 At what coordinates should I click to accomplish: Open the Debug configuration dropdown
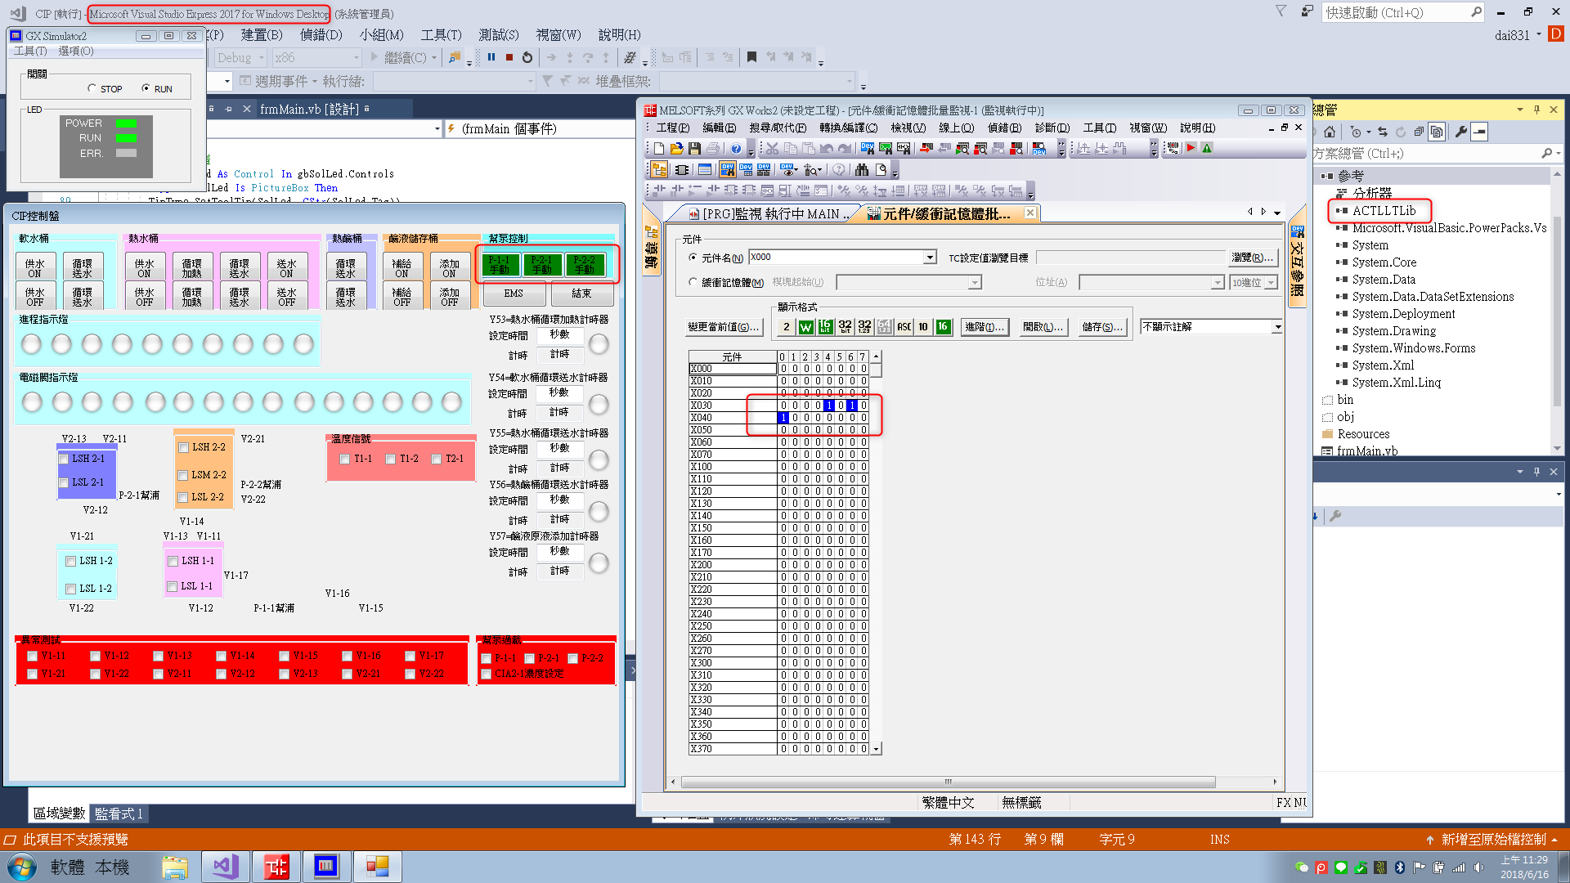[x=262, y=57]
